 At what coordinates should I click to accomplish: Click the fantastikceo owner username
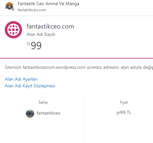tap(49, 113)
